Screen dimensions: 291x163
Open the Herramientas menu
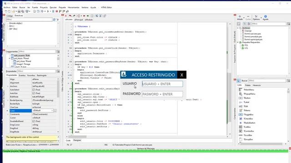tap(74, 7)
